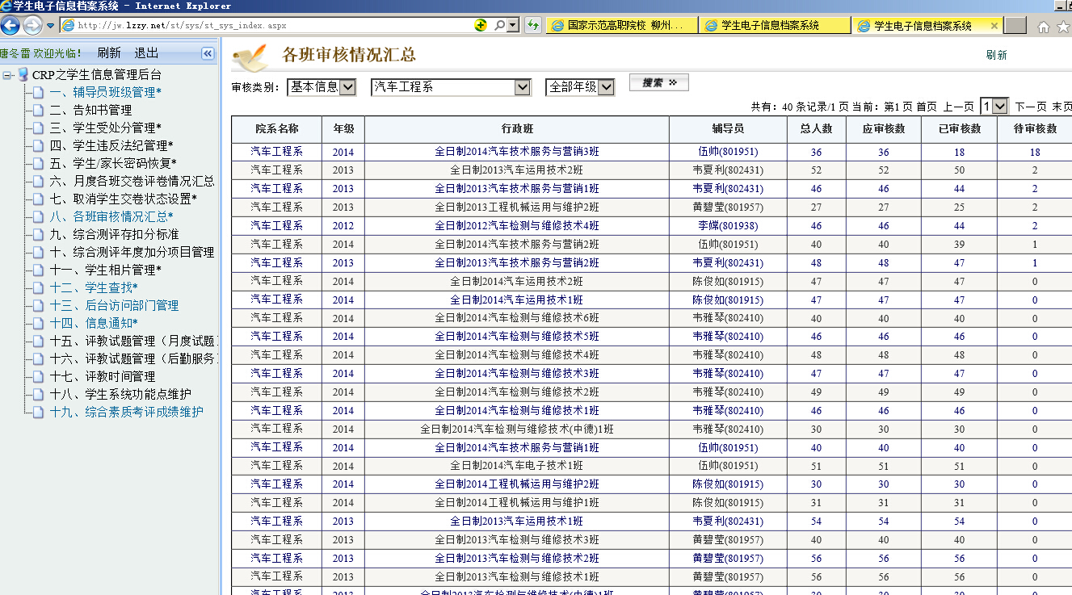The width and height of the screenshot is (1072, 595).
Task: Click the browser Forward arrow button
Action: (x=32, y=26)
